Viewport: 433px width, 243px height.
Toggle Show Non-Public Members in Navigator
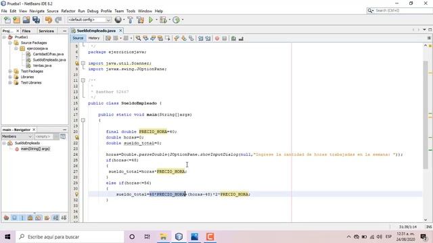[x=30, y=218]
